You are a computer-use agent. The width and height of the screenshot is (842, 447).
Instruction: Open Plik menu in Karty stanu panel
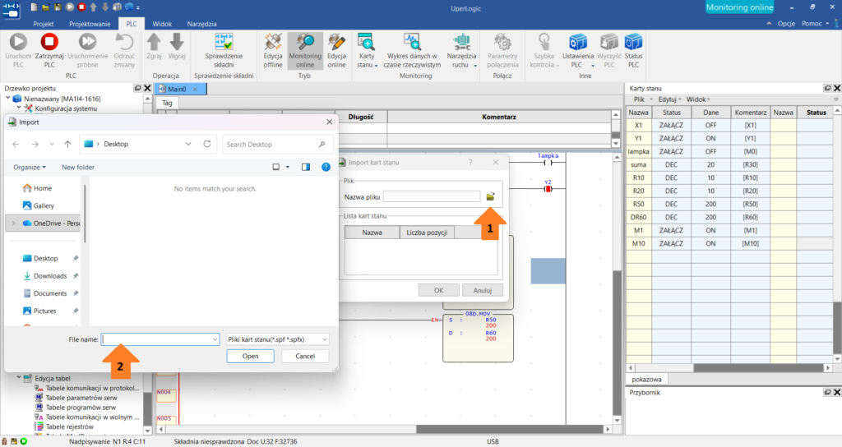[x=642, y=99]
